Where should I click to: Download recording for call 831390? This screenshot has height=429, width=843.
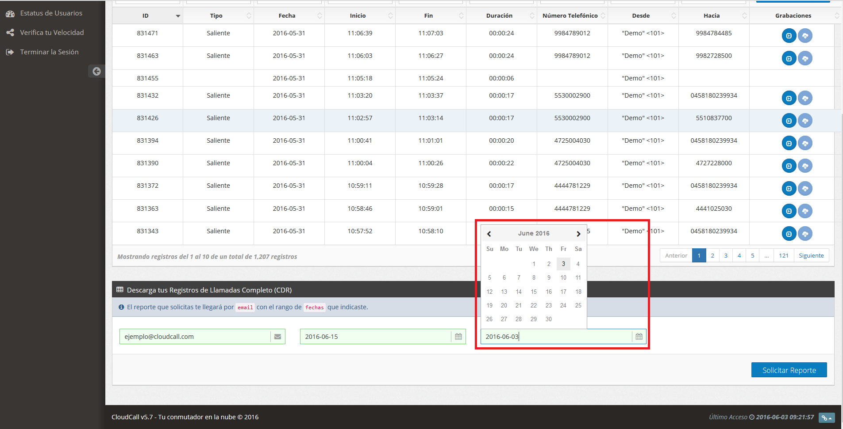pyautogui.click(x=805, y=166)
